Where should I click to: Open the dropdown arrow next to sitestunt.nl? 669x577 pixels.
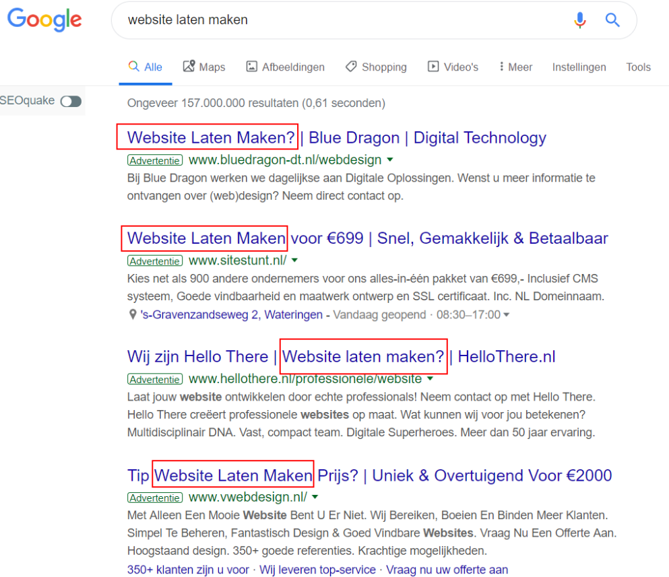(x=294, y=261)
